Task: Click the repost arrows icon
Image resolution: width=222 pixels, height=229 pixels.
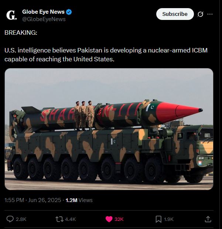Action: click(59, 219)
